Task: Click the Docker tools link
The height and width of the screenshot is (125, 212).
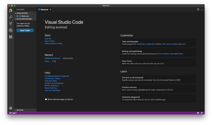Action: 175,44
